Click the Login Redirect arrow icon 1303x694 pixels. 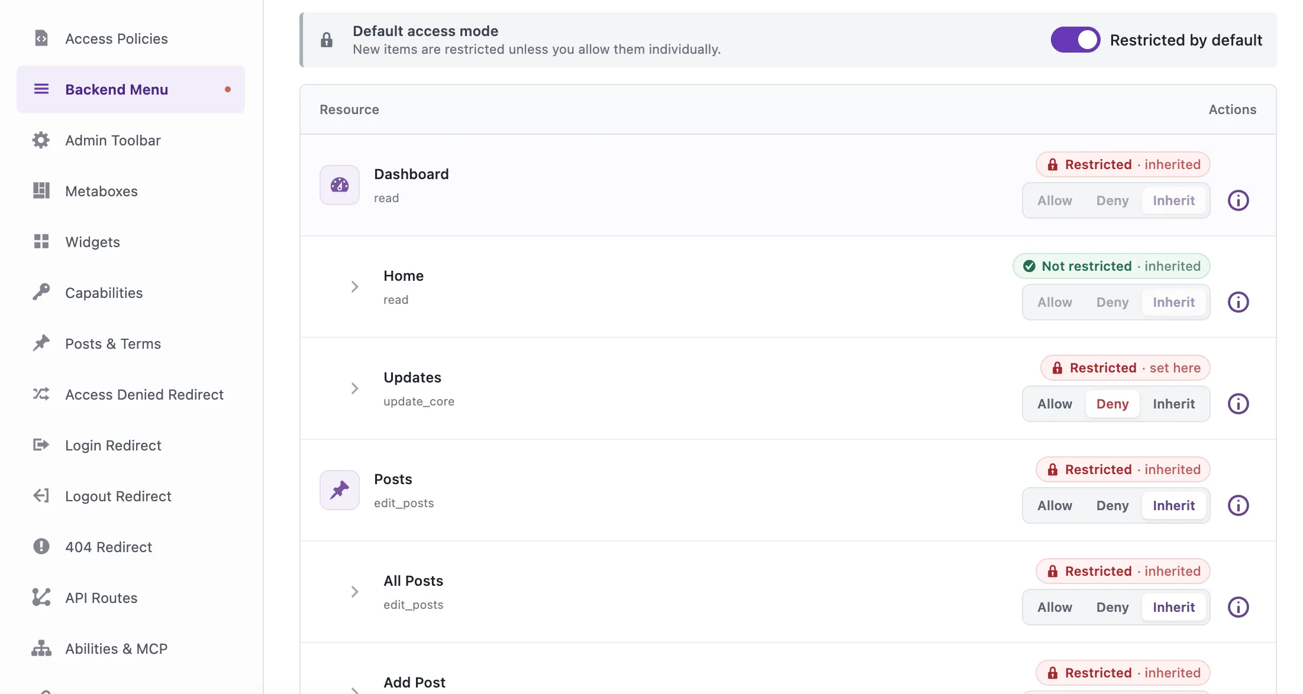point(41,445)
